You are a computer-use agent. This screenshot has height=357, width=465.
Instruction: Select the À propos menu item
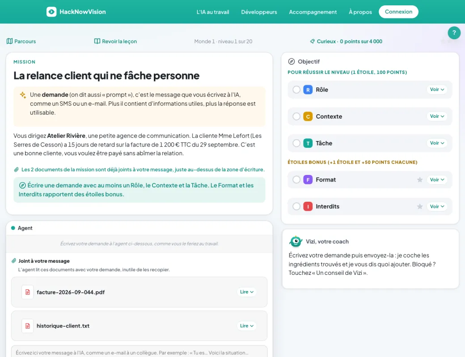[360, 12]
